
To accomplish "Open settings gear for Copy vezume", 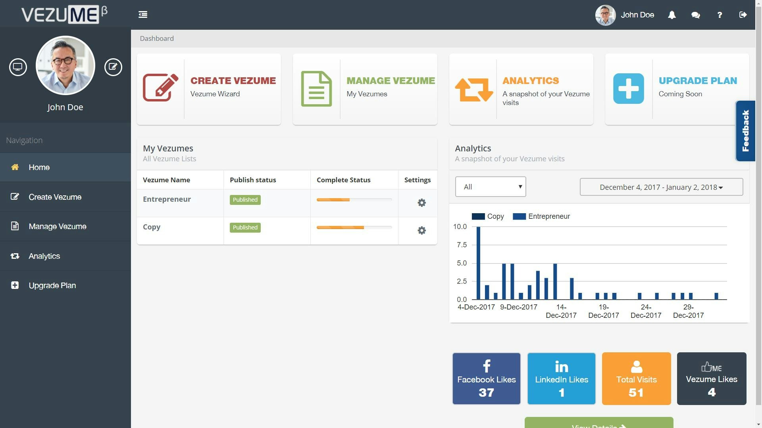I will [421, 231].
